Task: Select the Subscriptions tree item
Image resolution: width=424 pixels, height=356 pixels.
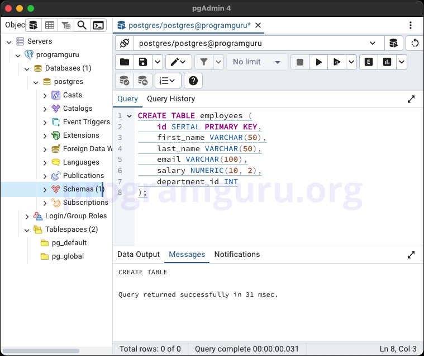Action: click(85, 203)
